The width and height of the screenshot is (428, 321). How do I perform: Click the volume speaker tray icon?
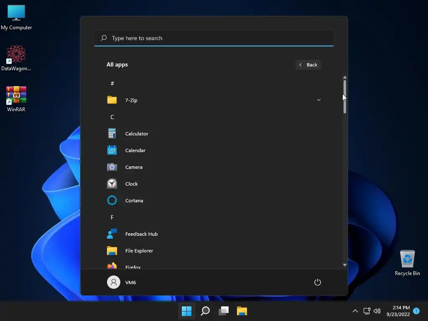(377, 311)
